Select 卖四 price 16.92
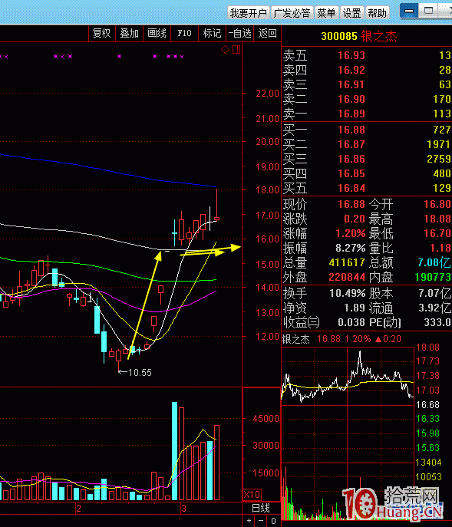The width and height of the screenshot is (452, 527). pos(351,70)
